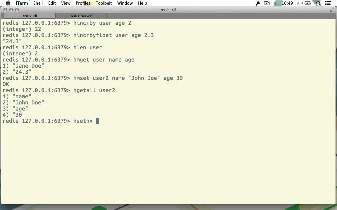Minimize the iTerm window

tap(11, 10)
